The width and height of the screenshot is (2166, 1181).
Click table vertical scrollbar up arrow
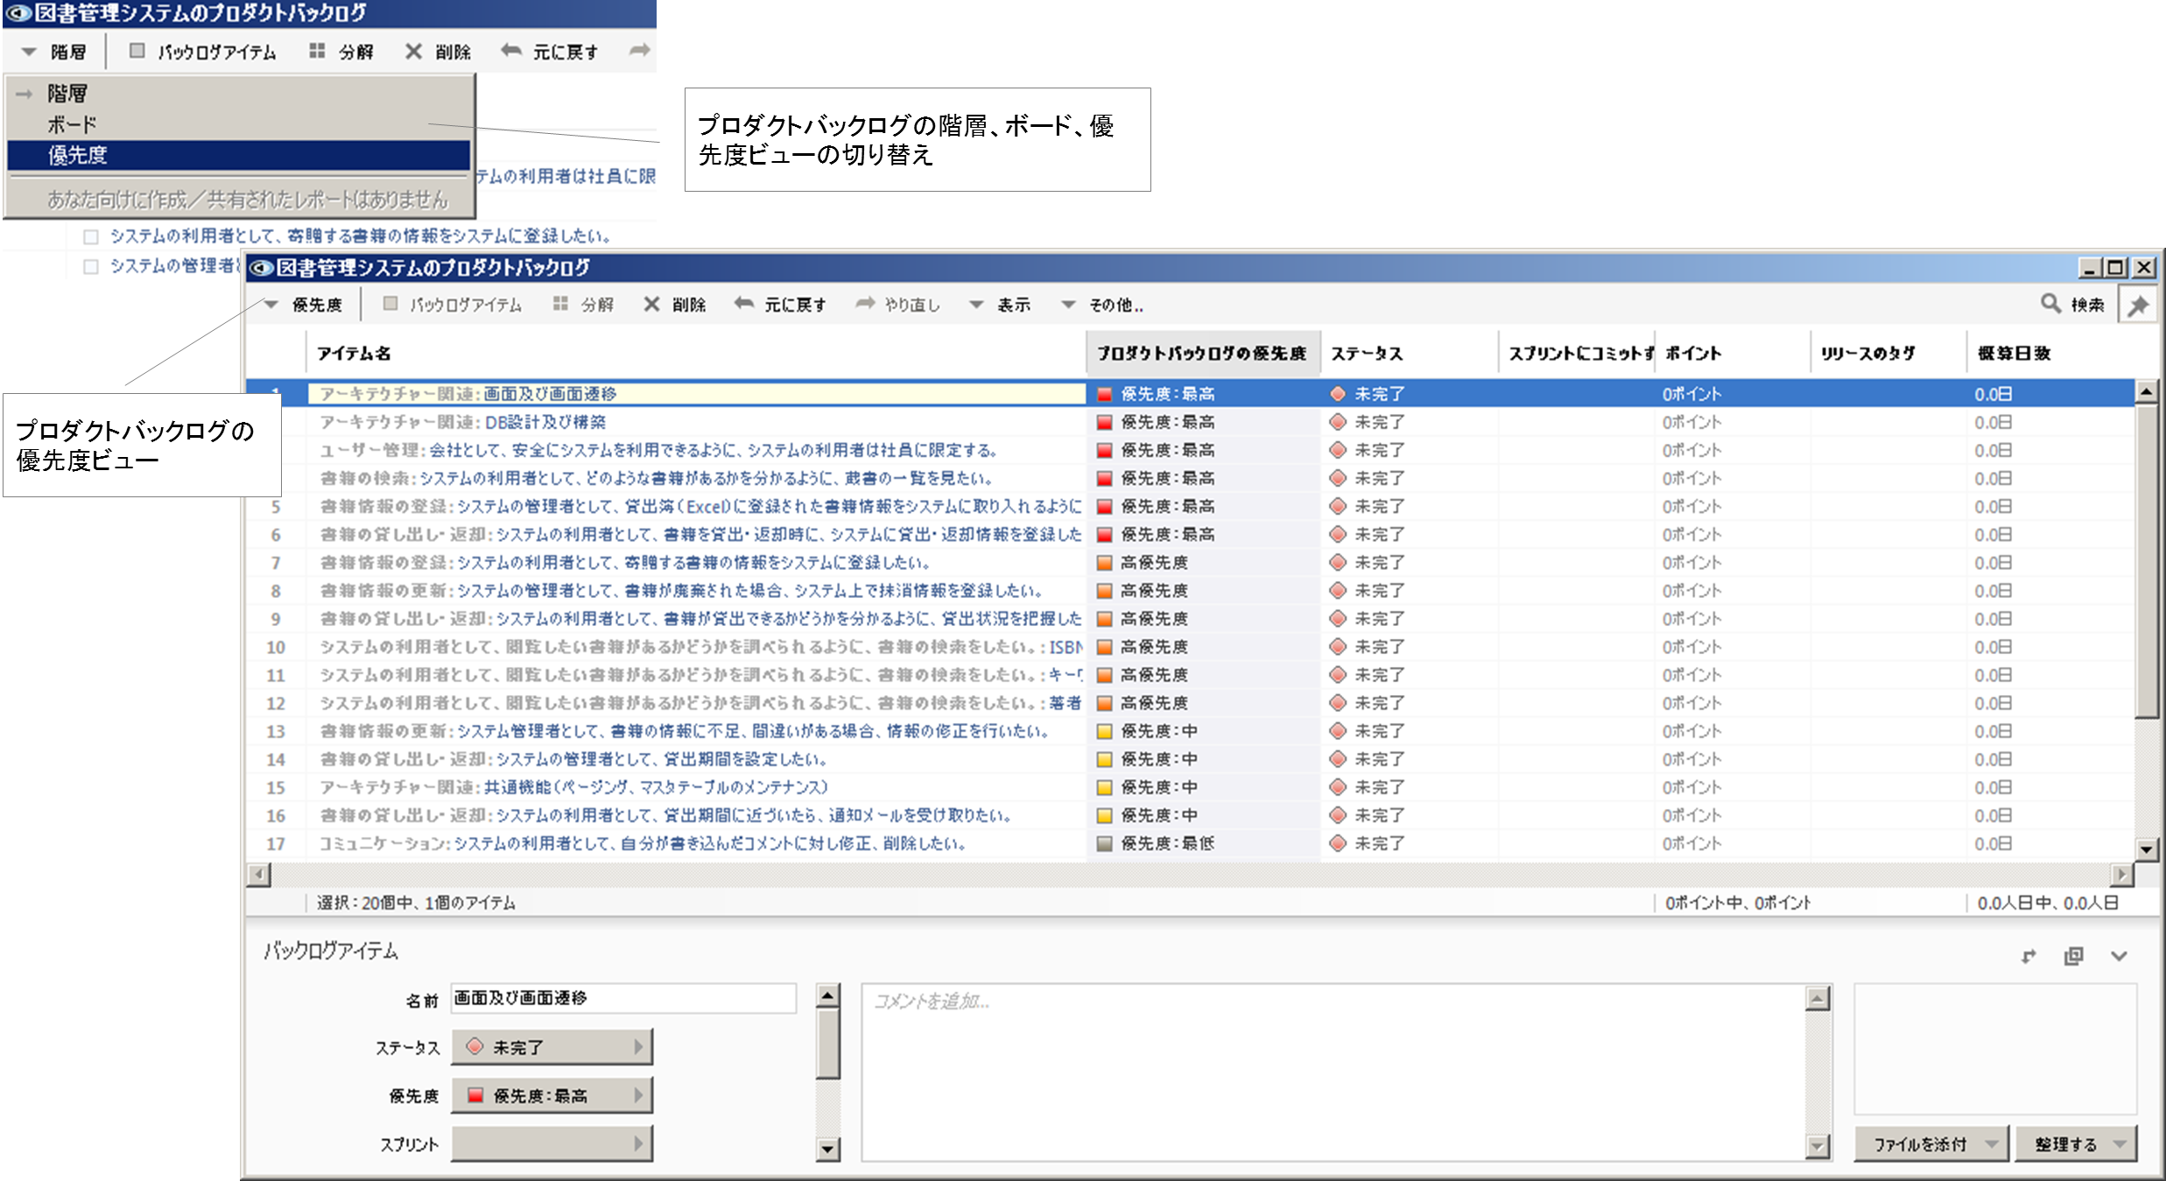pos(2146,391)
